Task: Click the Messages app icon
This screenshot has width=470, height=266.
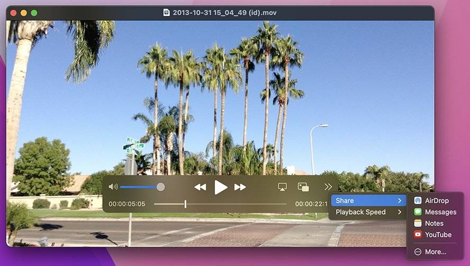Action: (418, 212)
